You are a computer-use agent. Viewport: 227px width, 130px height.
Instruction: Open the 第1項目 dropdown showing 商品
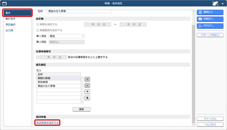coord(67,36)
